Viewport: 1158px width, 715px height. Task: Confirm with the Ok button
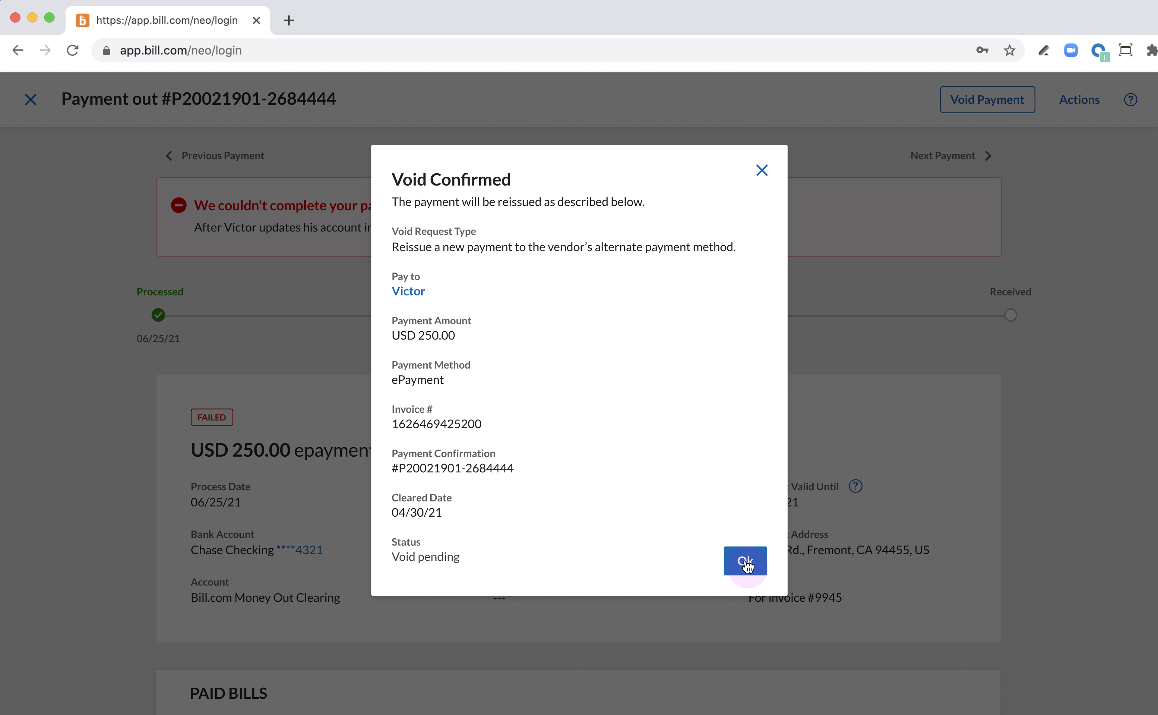pyautogui.click(x=745, y=561)
